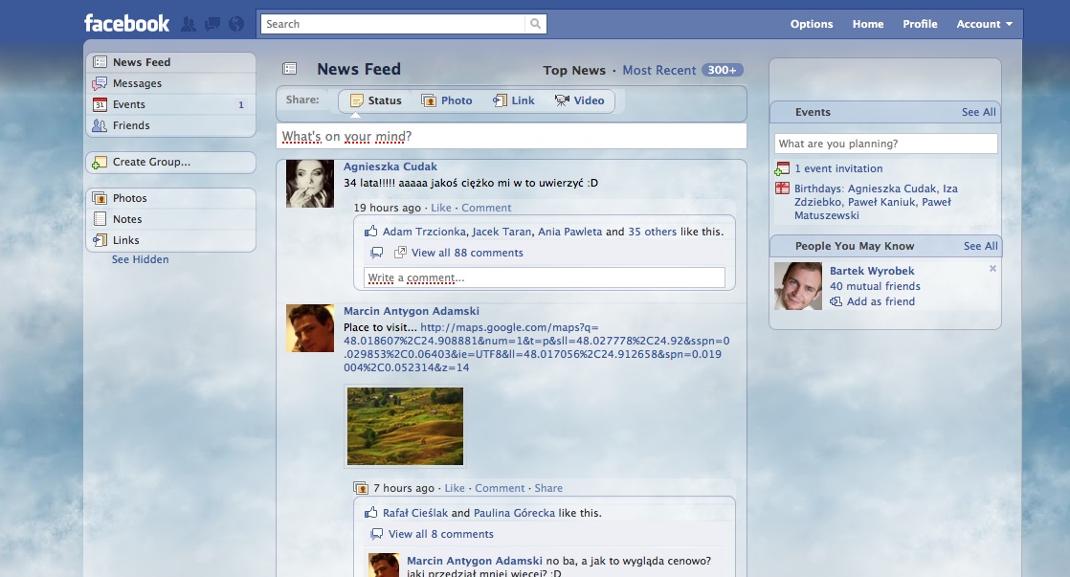Click thumbs-up icon beside Rafał Cieślak

click(370, 512)
